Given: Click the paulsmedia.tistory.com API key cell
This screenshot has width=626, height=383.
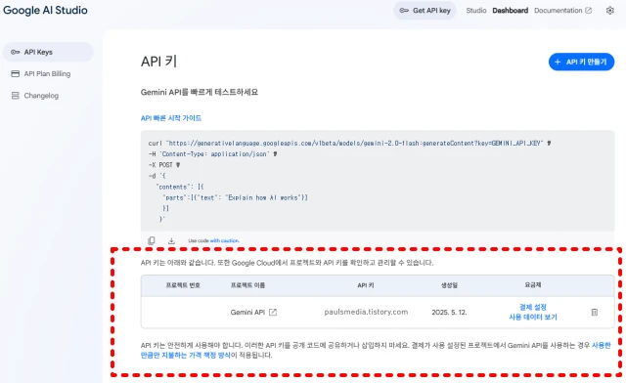Looking at the screenshot, I should pyautogui.click(x=366, y=312).
